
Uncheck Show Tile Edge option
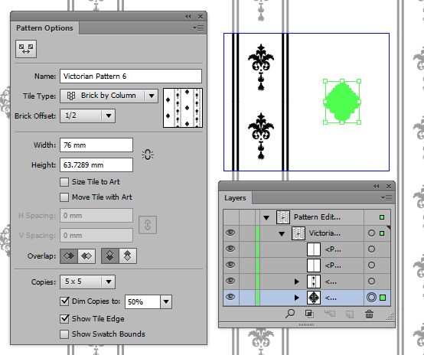64,319
